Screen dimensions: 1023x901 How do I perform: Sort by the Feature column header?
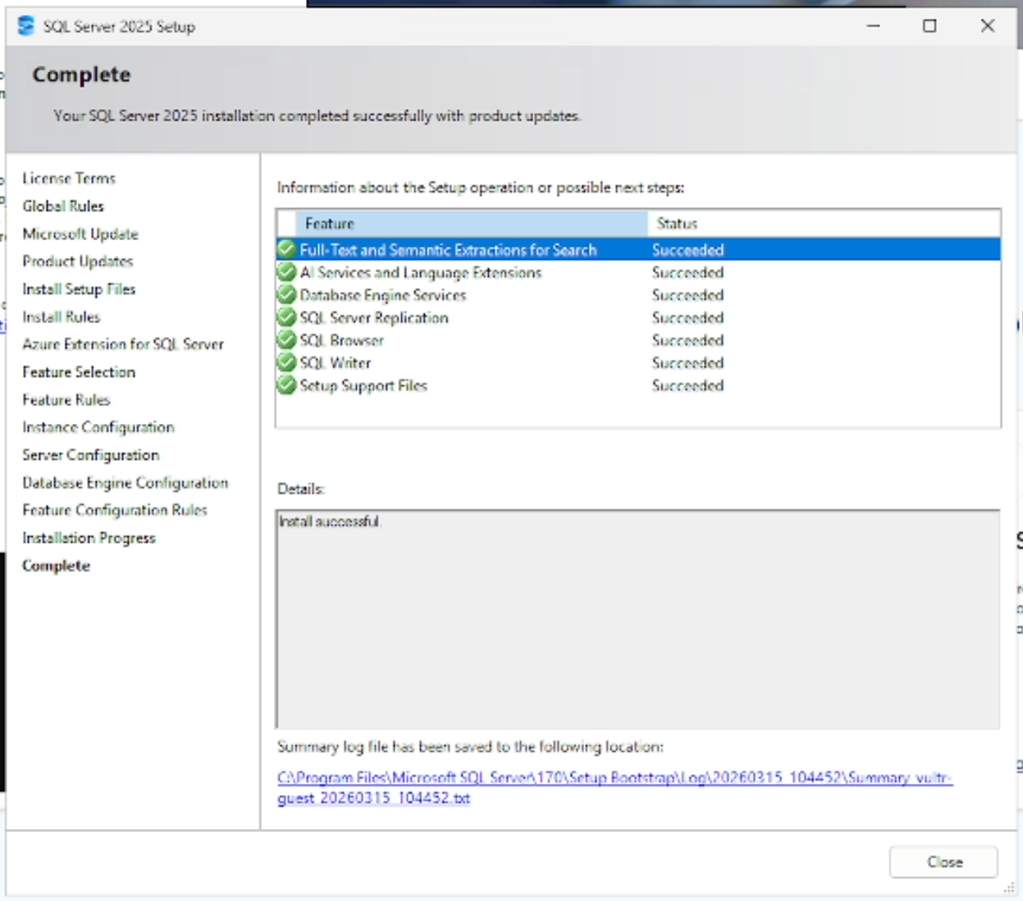pos(472,224)
